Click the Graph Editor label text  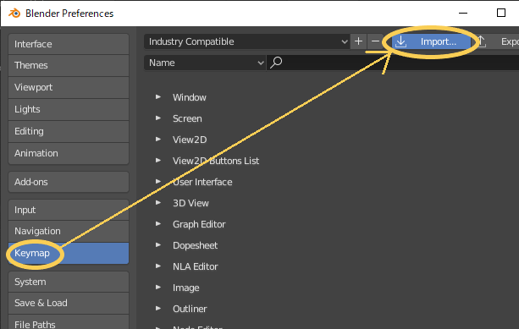click(x=199, y=224)
